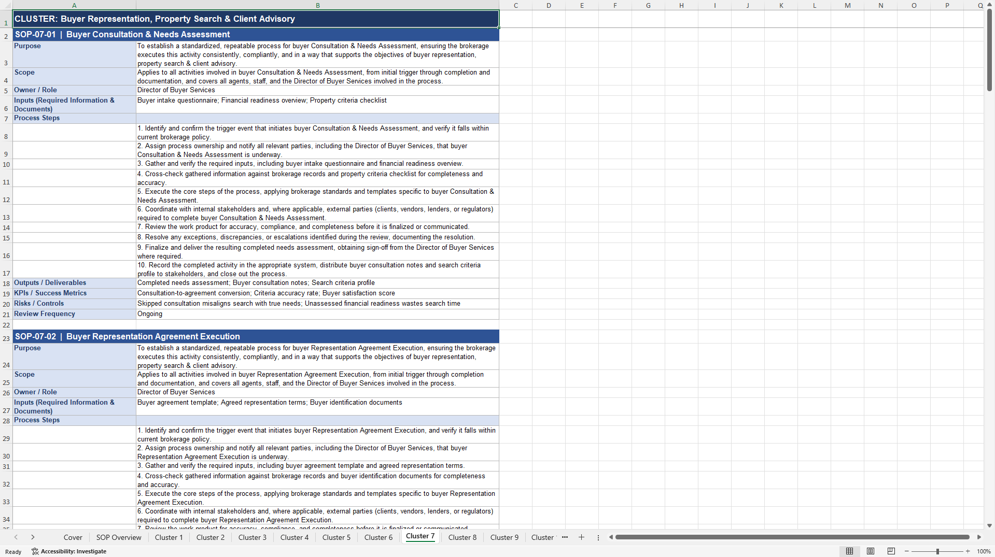Select column C header
The height and width of the screenshot is (557, 995).
click(515, 5)
